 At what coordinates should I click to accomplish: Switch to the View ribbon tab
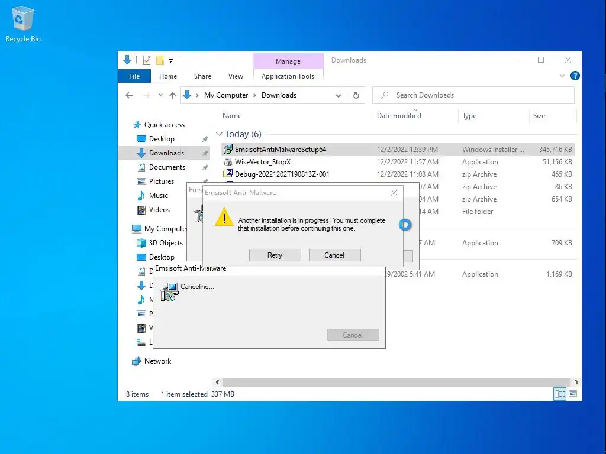coord(236,76)
